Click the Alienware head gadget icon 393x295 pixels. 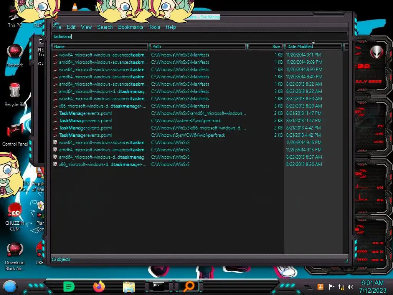pos(376,52)
